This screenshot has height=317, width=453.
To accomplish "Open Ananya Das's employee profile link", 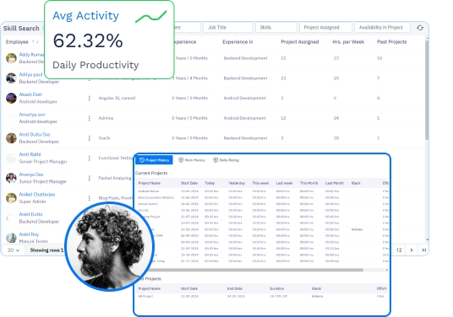I will click(31, 175).
